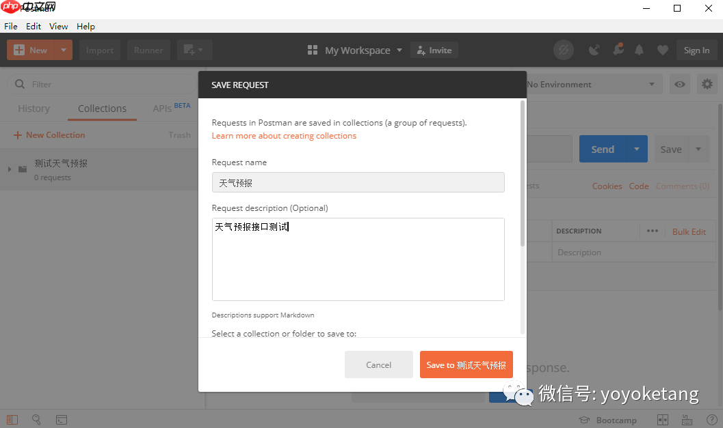Click New Collection in the sidebar
Viewport: 723px width, 428px height.
(x=49, y=135)
